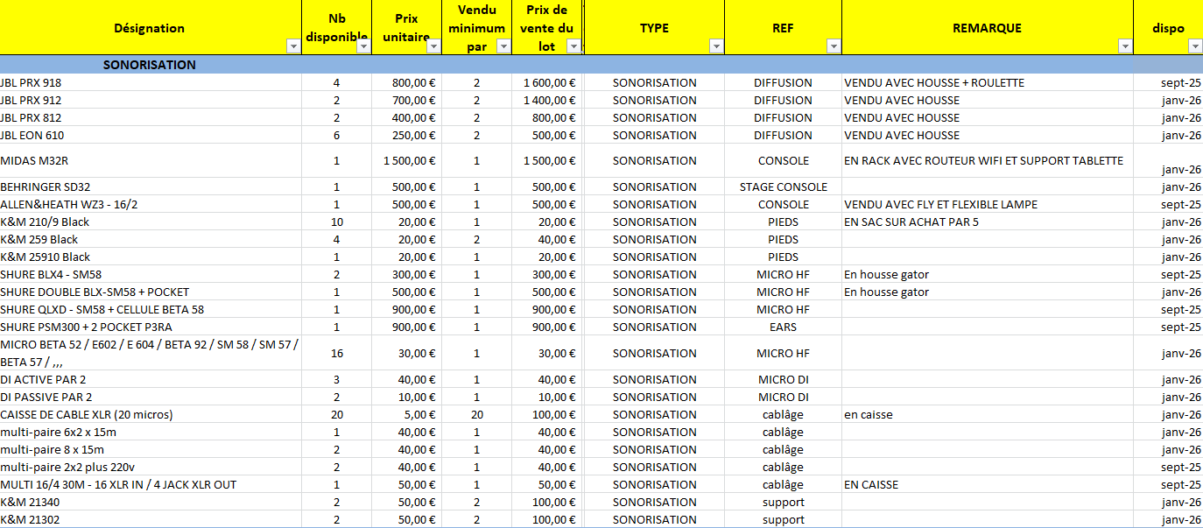This screenshot has width=1203, height=528.
Task: Click the 250,00 € unit price cell
Action: [406, 135]
